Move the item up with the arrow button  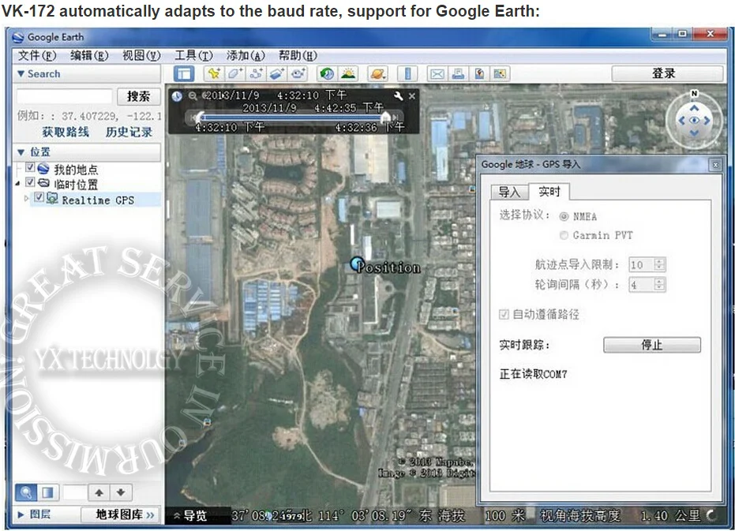(99, 492)
